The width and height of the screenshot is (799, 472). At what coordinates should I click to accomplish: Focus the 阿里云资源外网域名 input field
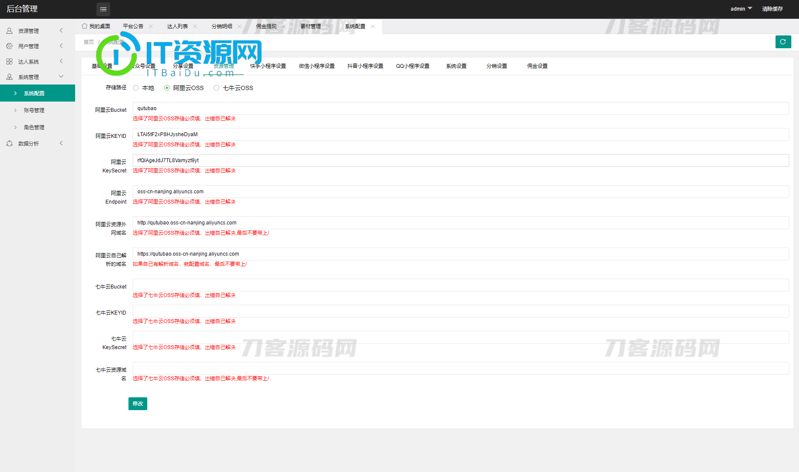pos(461,223)
